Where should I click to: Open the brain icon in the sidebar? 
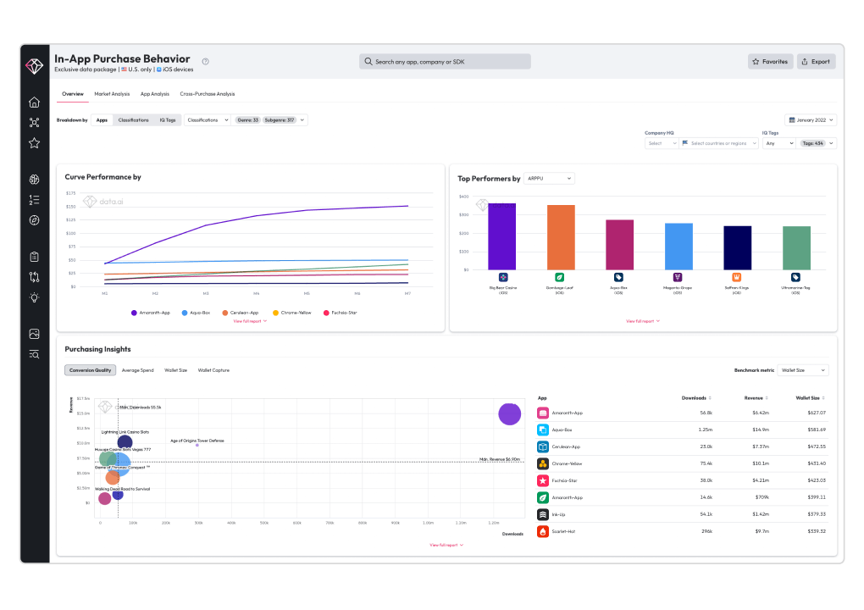tap(34, 180)
